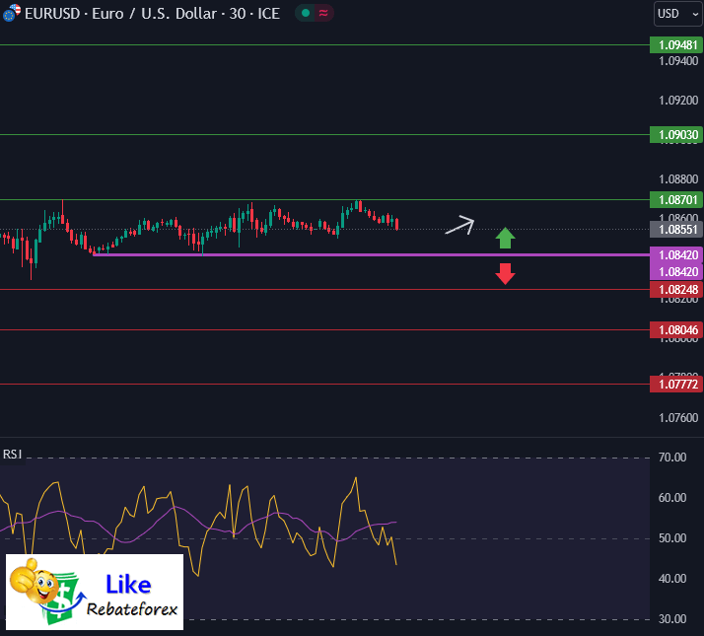Image resolution: width=704 pixels, height=636 pixels.
Task: Click the 70.00 RSI scale value
Action: pos(672,458)
